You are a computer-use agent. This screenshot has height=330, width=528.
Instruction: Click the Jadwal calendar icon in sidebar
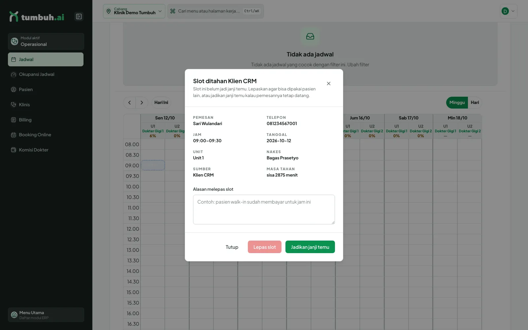[14, 59]
